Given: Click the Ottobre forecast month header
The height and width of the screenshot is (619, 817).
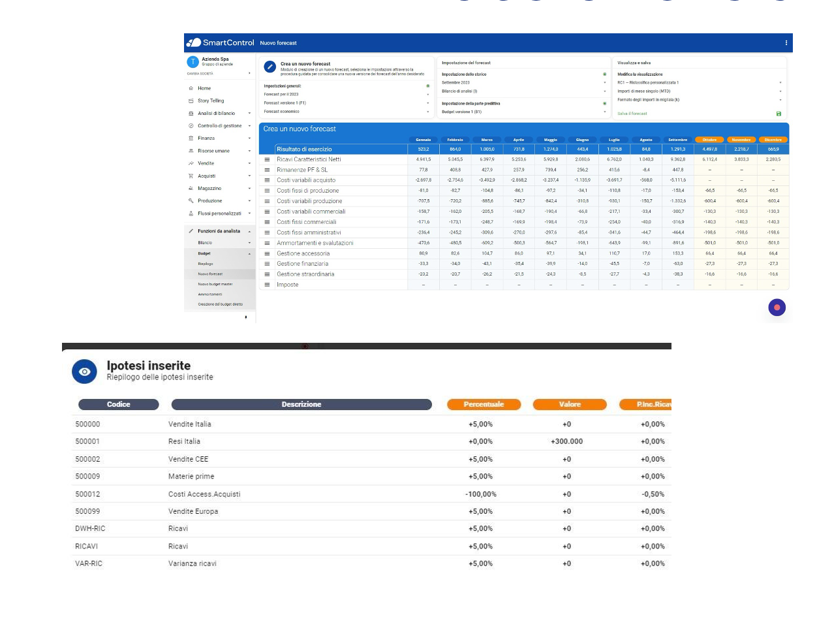Looking at the screenshot, I should [709, 140].
